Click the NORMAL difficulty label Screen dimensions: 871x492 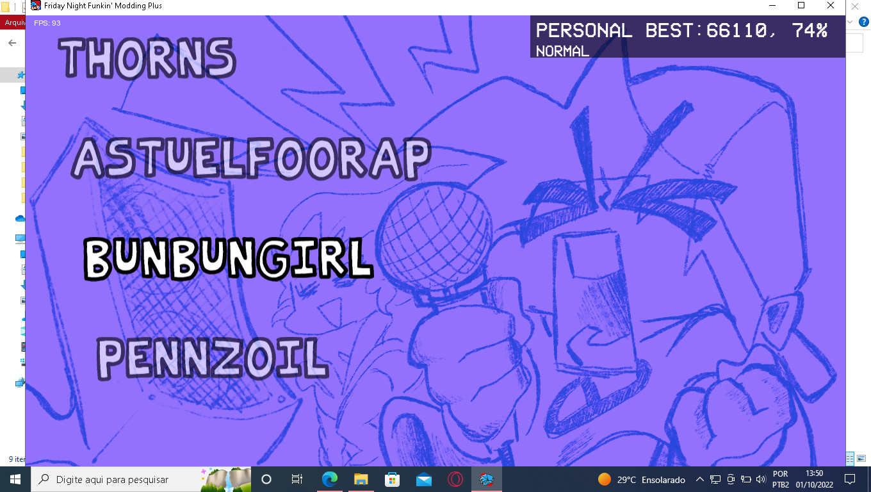click(x=562, y=51)
